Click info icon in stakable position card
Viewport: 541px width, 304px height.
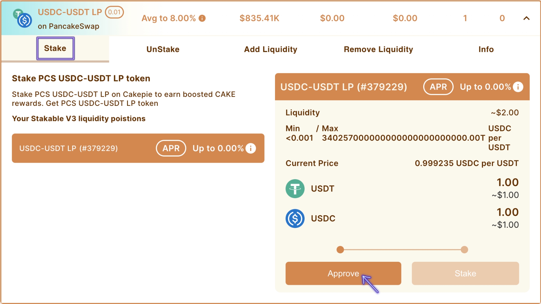[250, 148]
